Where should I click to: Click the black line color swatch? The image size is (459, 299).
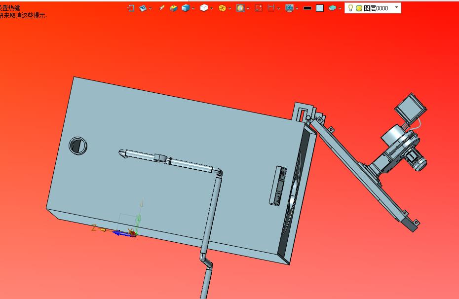[307, 8]
